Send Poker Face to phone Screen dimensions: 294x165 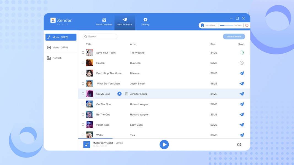[242, 125]
